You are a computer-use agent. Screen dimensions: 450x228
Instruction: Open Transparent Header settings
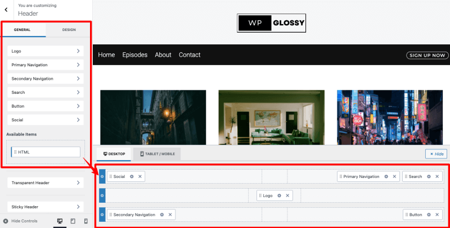[x=46, y=183]
